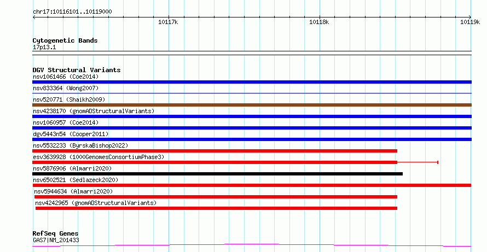Select the black bar under nsv5876906
The height and width of the screenshot is (252, 487).
point(217,174)
